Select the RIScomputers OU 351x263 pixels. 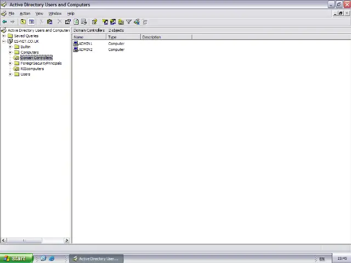[32, 68]
